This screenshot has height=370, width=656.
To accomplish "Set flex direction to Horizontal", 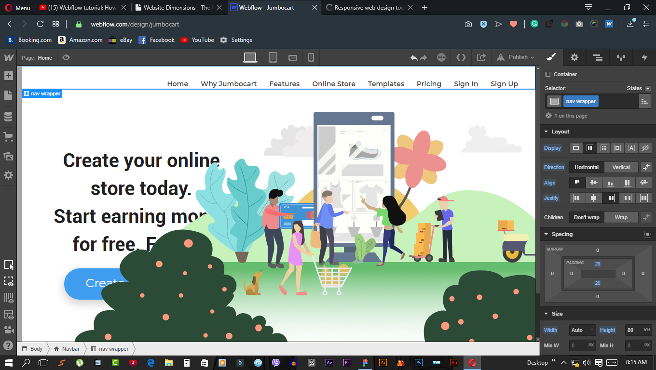I will pyautogui.click(x=587, y=167).
